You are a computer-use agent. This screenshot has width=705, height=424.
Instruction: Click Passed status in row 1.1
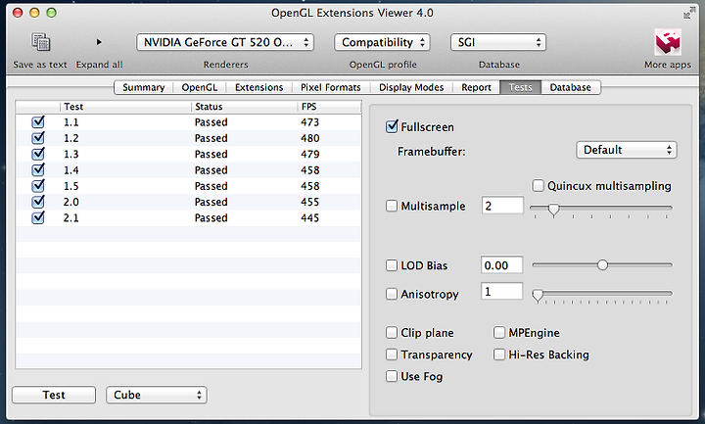pyautogui.click(x=211, y=122)
